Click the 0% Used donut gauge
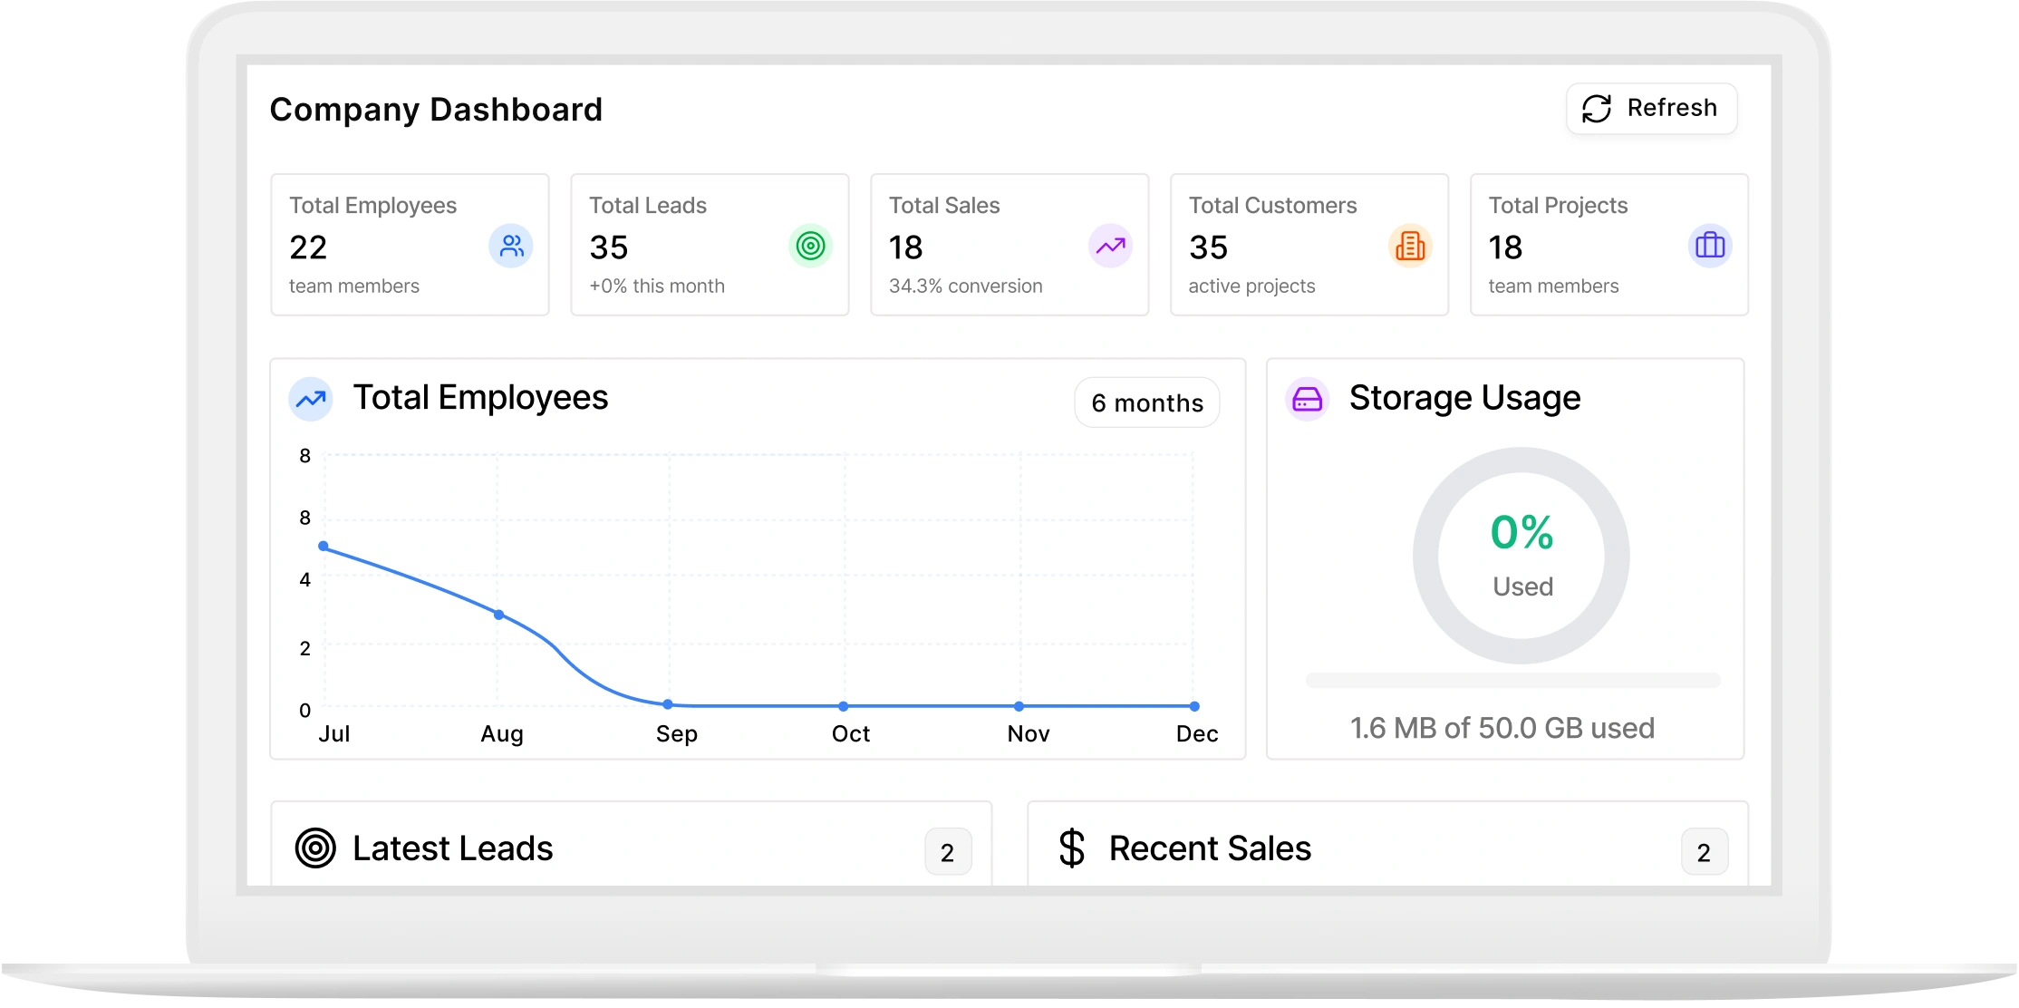The width and height of the screenshot is (2019, 1008). (x=1521, y=556)
